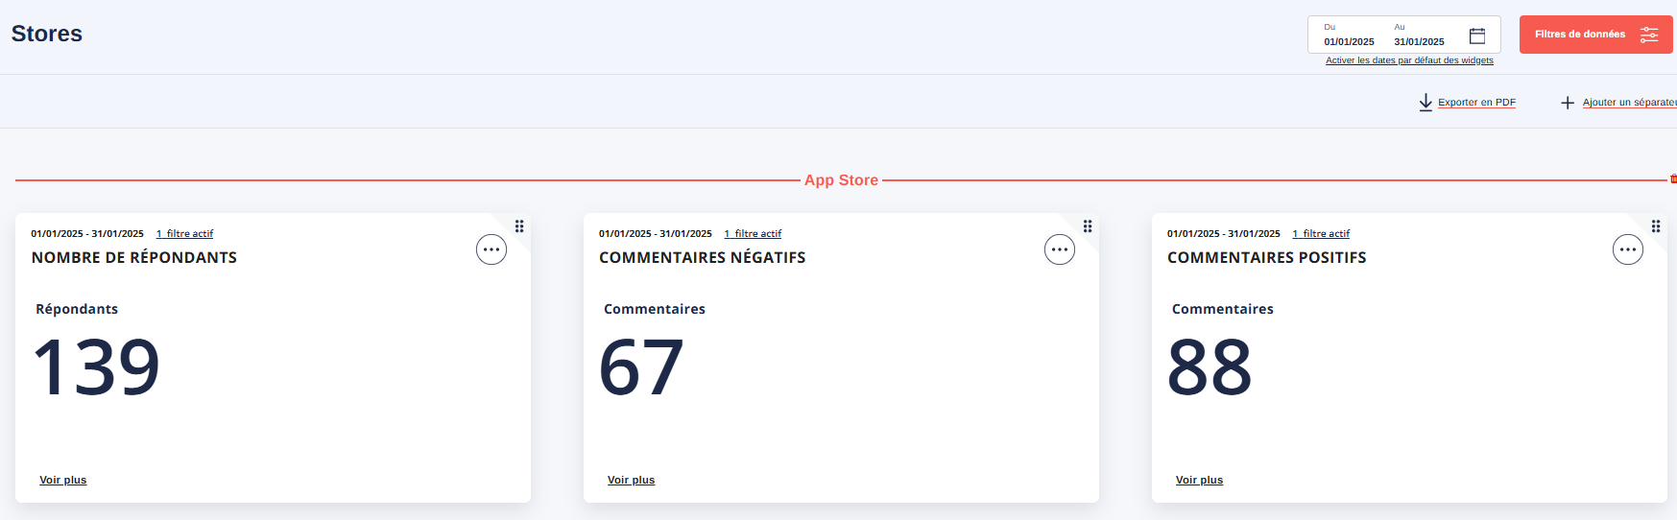The image size is (1677, 520).
Task: Delete the App Store separator via trash icon
Action: (x=1672, y=179)
